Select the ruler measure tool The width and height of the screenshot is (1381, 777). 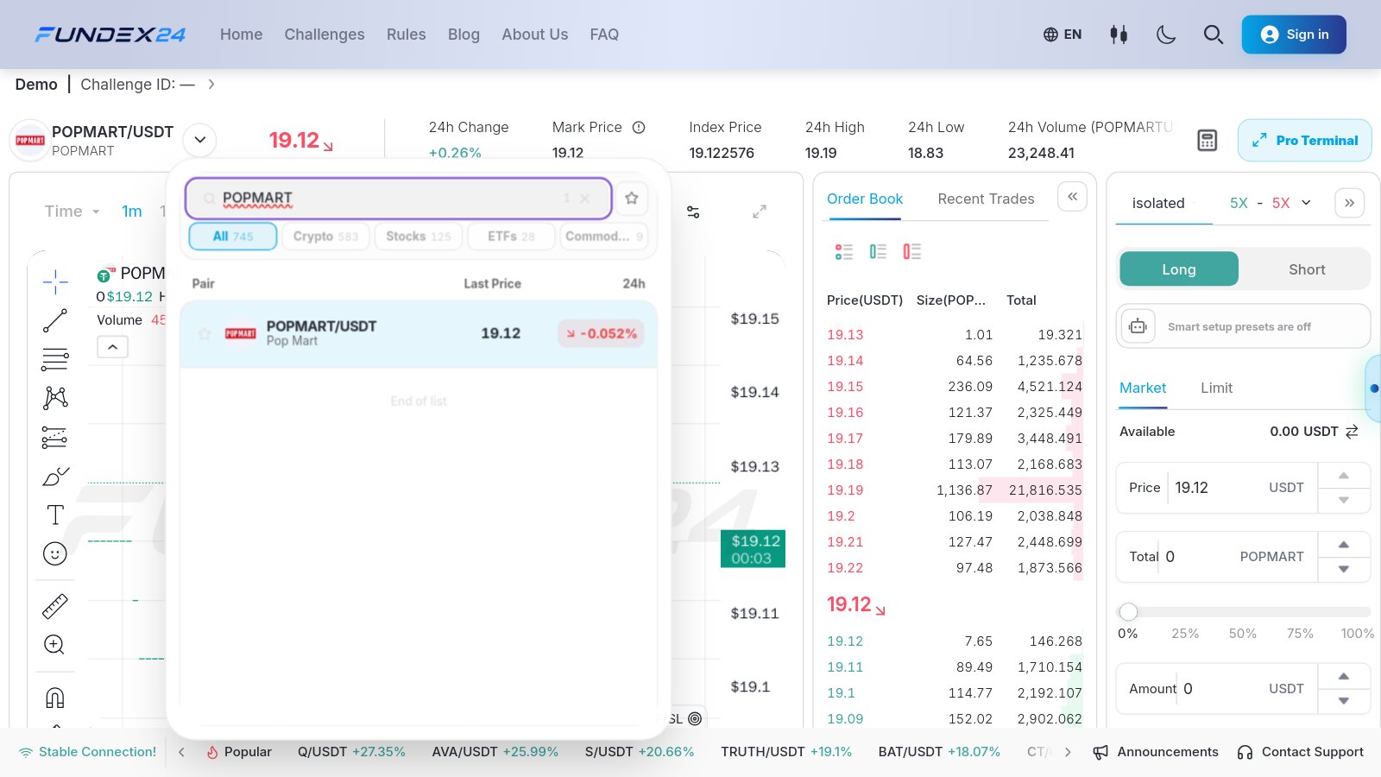(55, 606)
